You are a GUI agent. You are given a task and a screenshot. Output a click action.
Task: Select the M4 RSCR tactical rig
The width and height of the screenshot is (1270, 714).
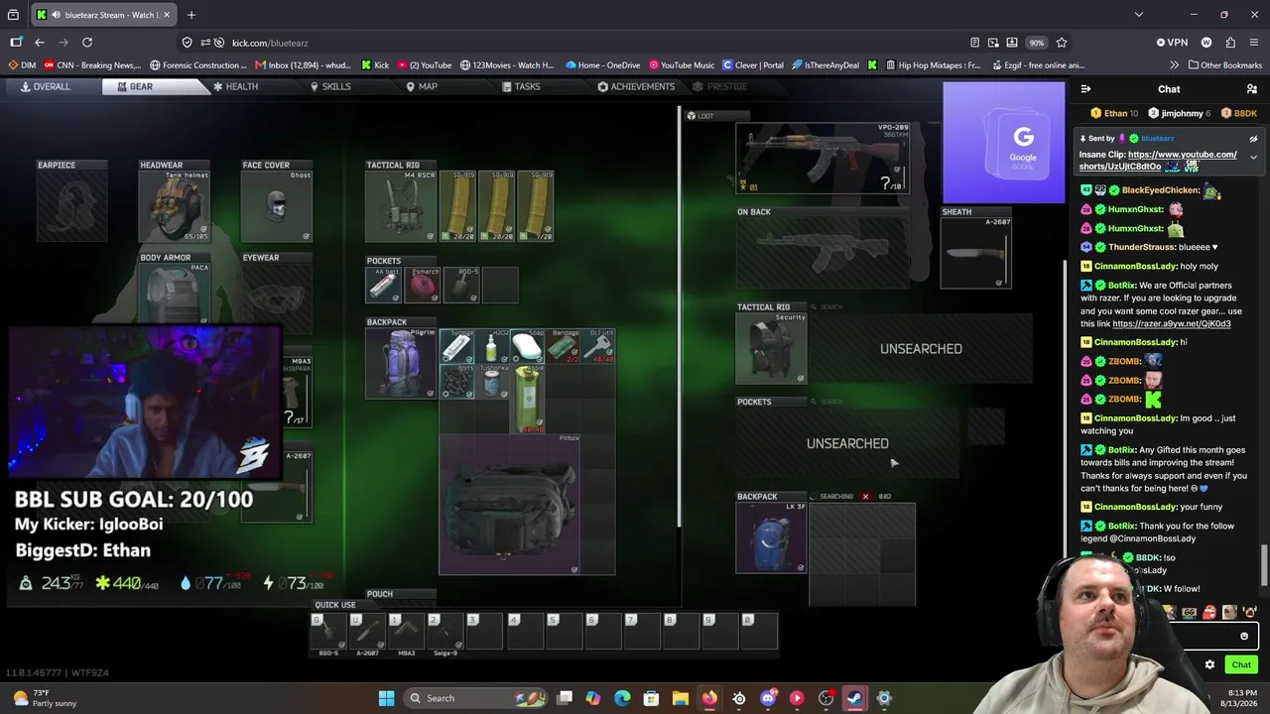click(x=402, y=206)
